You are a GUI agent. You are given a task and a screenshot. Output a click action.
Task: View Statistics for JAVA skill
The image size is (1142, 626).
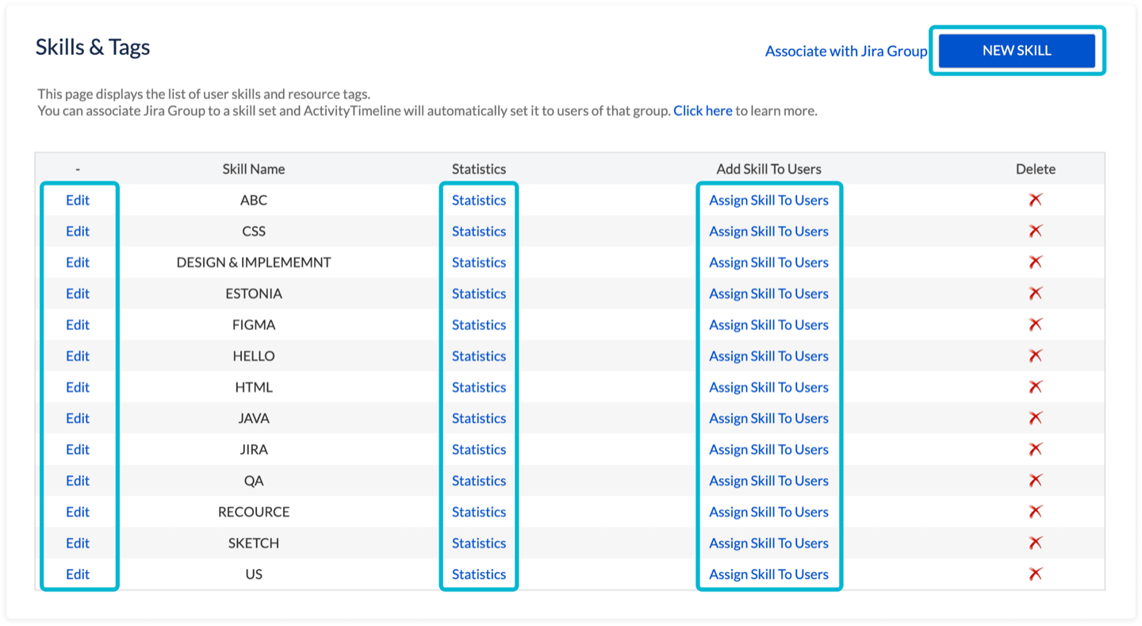point(479,418)
